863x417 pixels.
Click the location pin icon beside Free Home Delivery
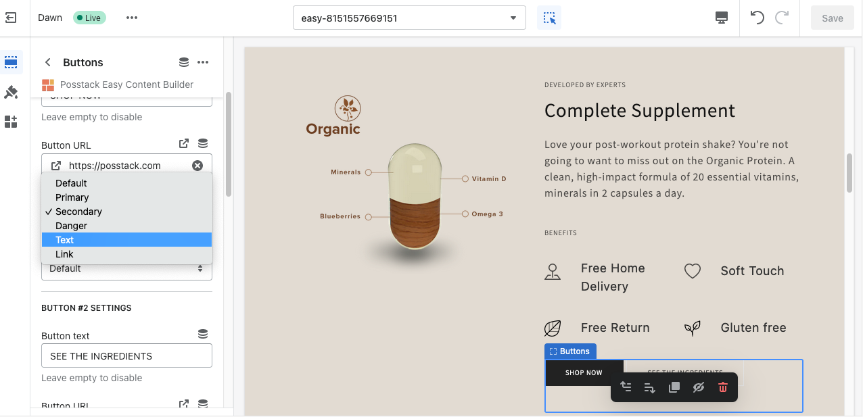553,272
